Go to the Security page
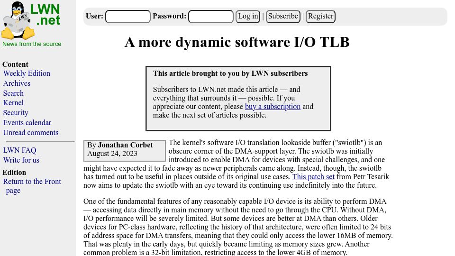Viewport: 455px width, 256px height. (x=16, y=113)
